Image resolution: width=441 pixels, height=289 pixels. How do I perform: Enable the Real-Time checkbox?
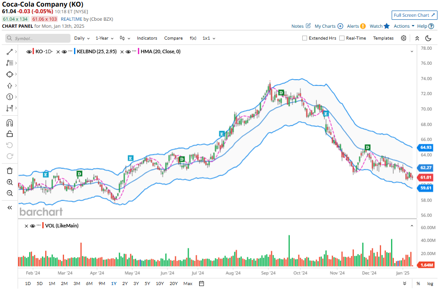pos(342,38)
